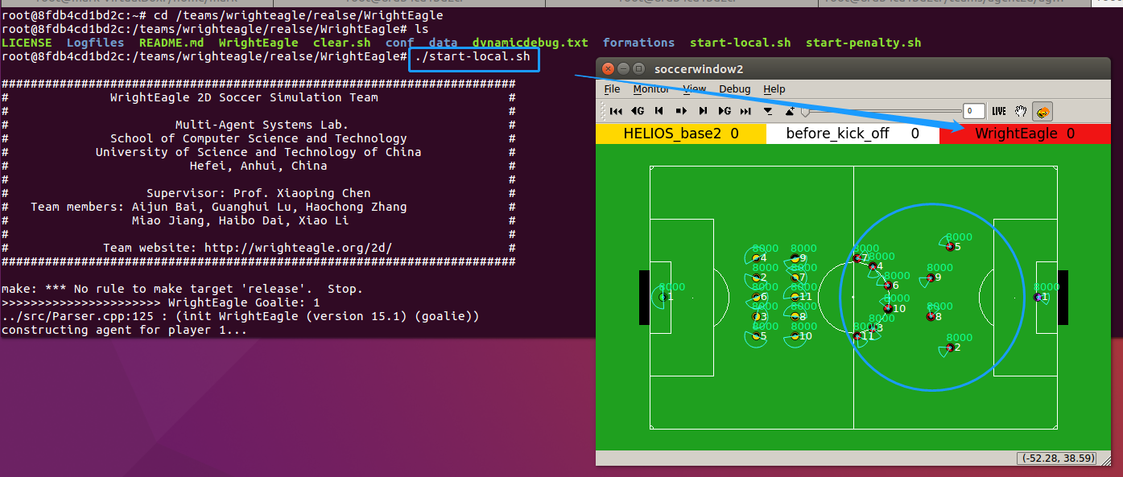Screen dimensions: 1123x477
Task: Open the Monitor menu
Action: click(650, 88)
